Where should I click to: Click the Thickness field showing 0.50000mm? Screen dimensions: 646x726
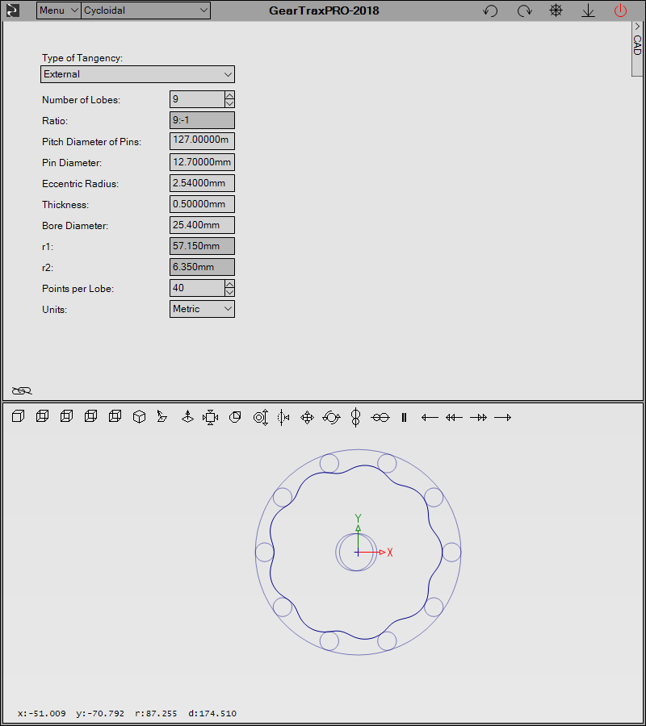coord(202,204)
